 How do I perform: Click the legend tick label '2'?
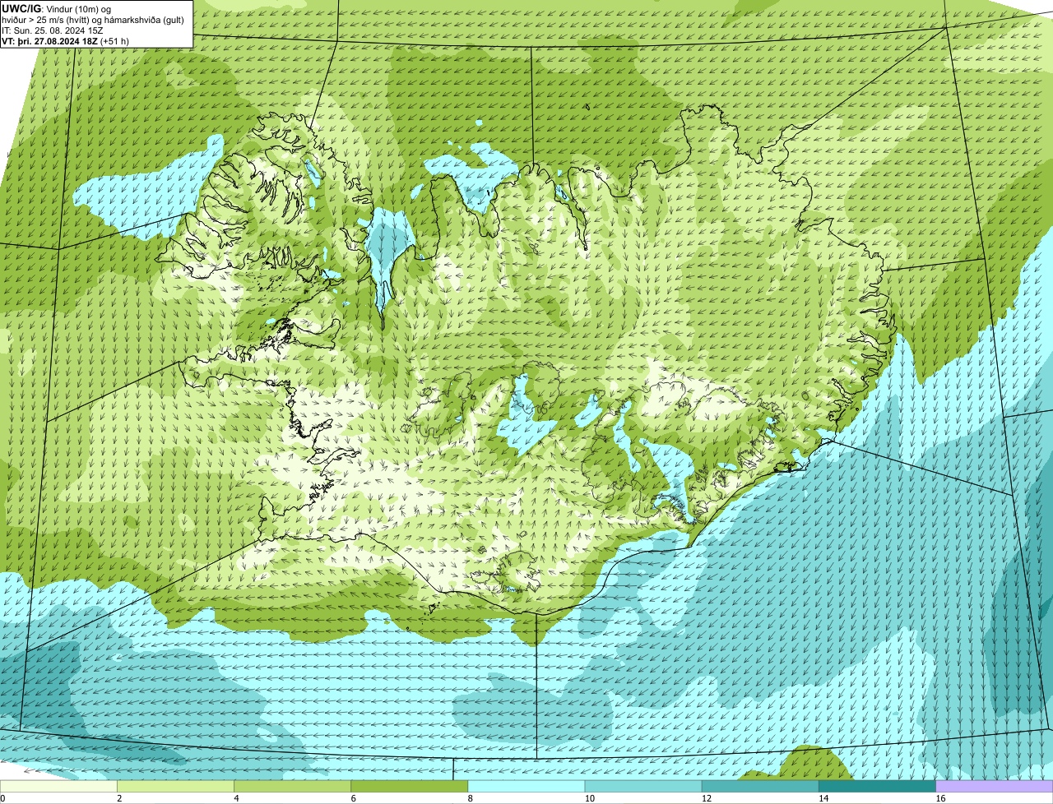pos(120,798)
